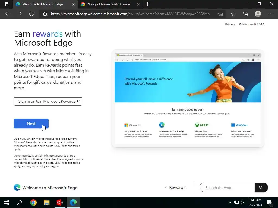Open the tab actions menu icon

pyautogui.click(x=7, y=4)
